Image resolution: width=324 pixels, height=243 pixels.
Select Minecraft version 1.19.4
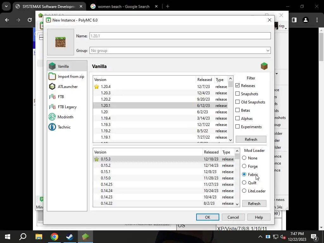pos(160,118)
